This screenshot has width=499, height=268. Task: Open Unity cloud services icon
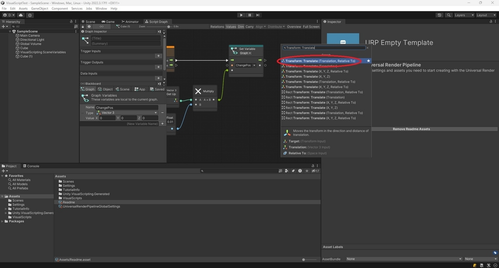[20, 15]
